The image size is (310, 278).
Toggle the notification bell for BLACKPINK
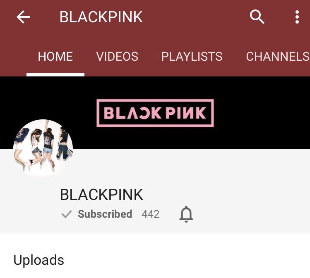186,214
